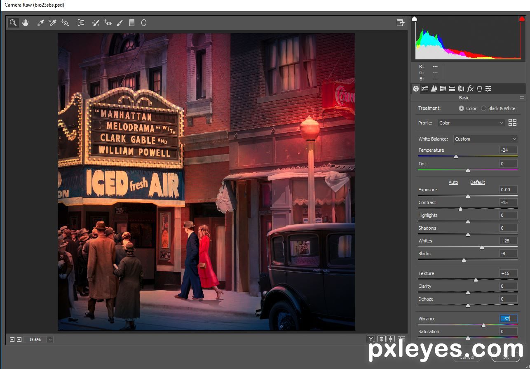The image size is (530, 369).
Task: Click the Exposure value field 0.00
Action: [x=508, y=190]
